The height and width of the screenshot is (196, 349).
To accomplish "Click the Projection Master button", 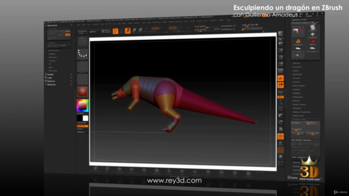I will (82, 32).
